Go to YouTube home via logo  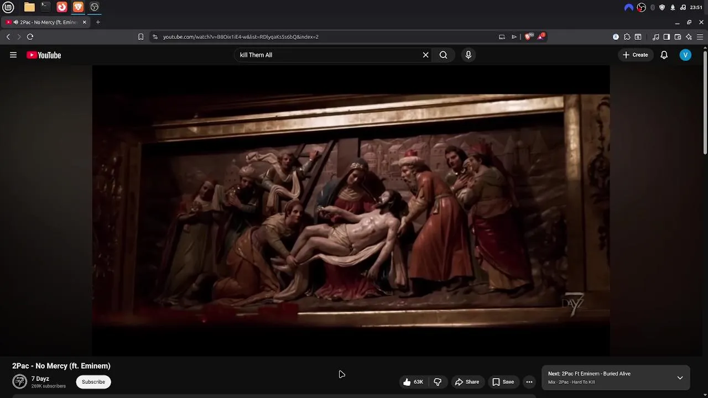[44, 55]
